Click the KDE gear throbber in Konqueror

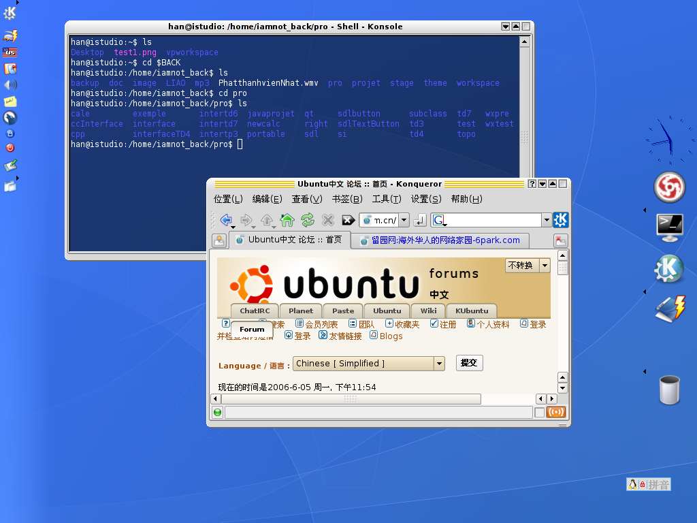561,220
